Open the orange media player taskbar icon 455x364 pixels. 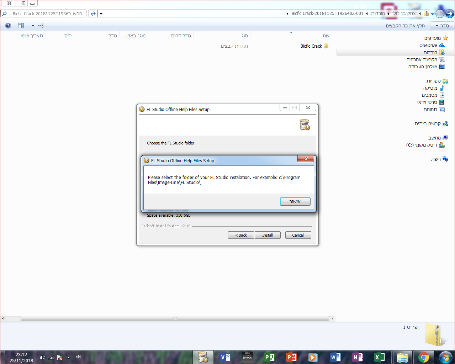(x=313, y=357)
